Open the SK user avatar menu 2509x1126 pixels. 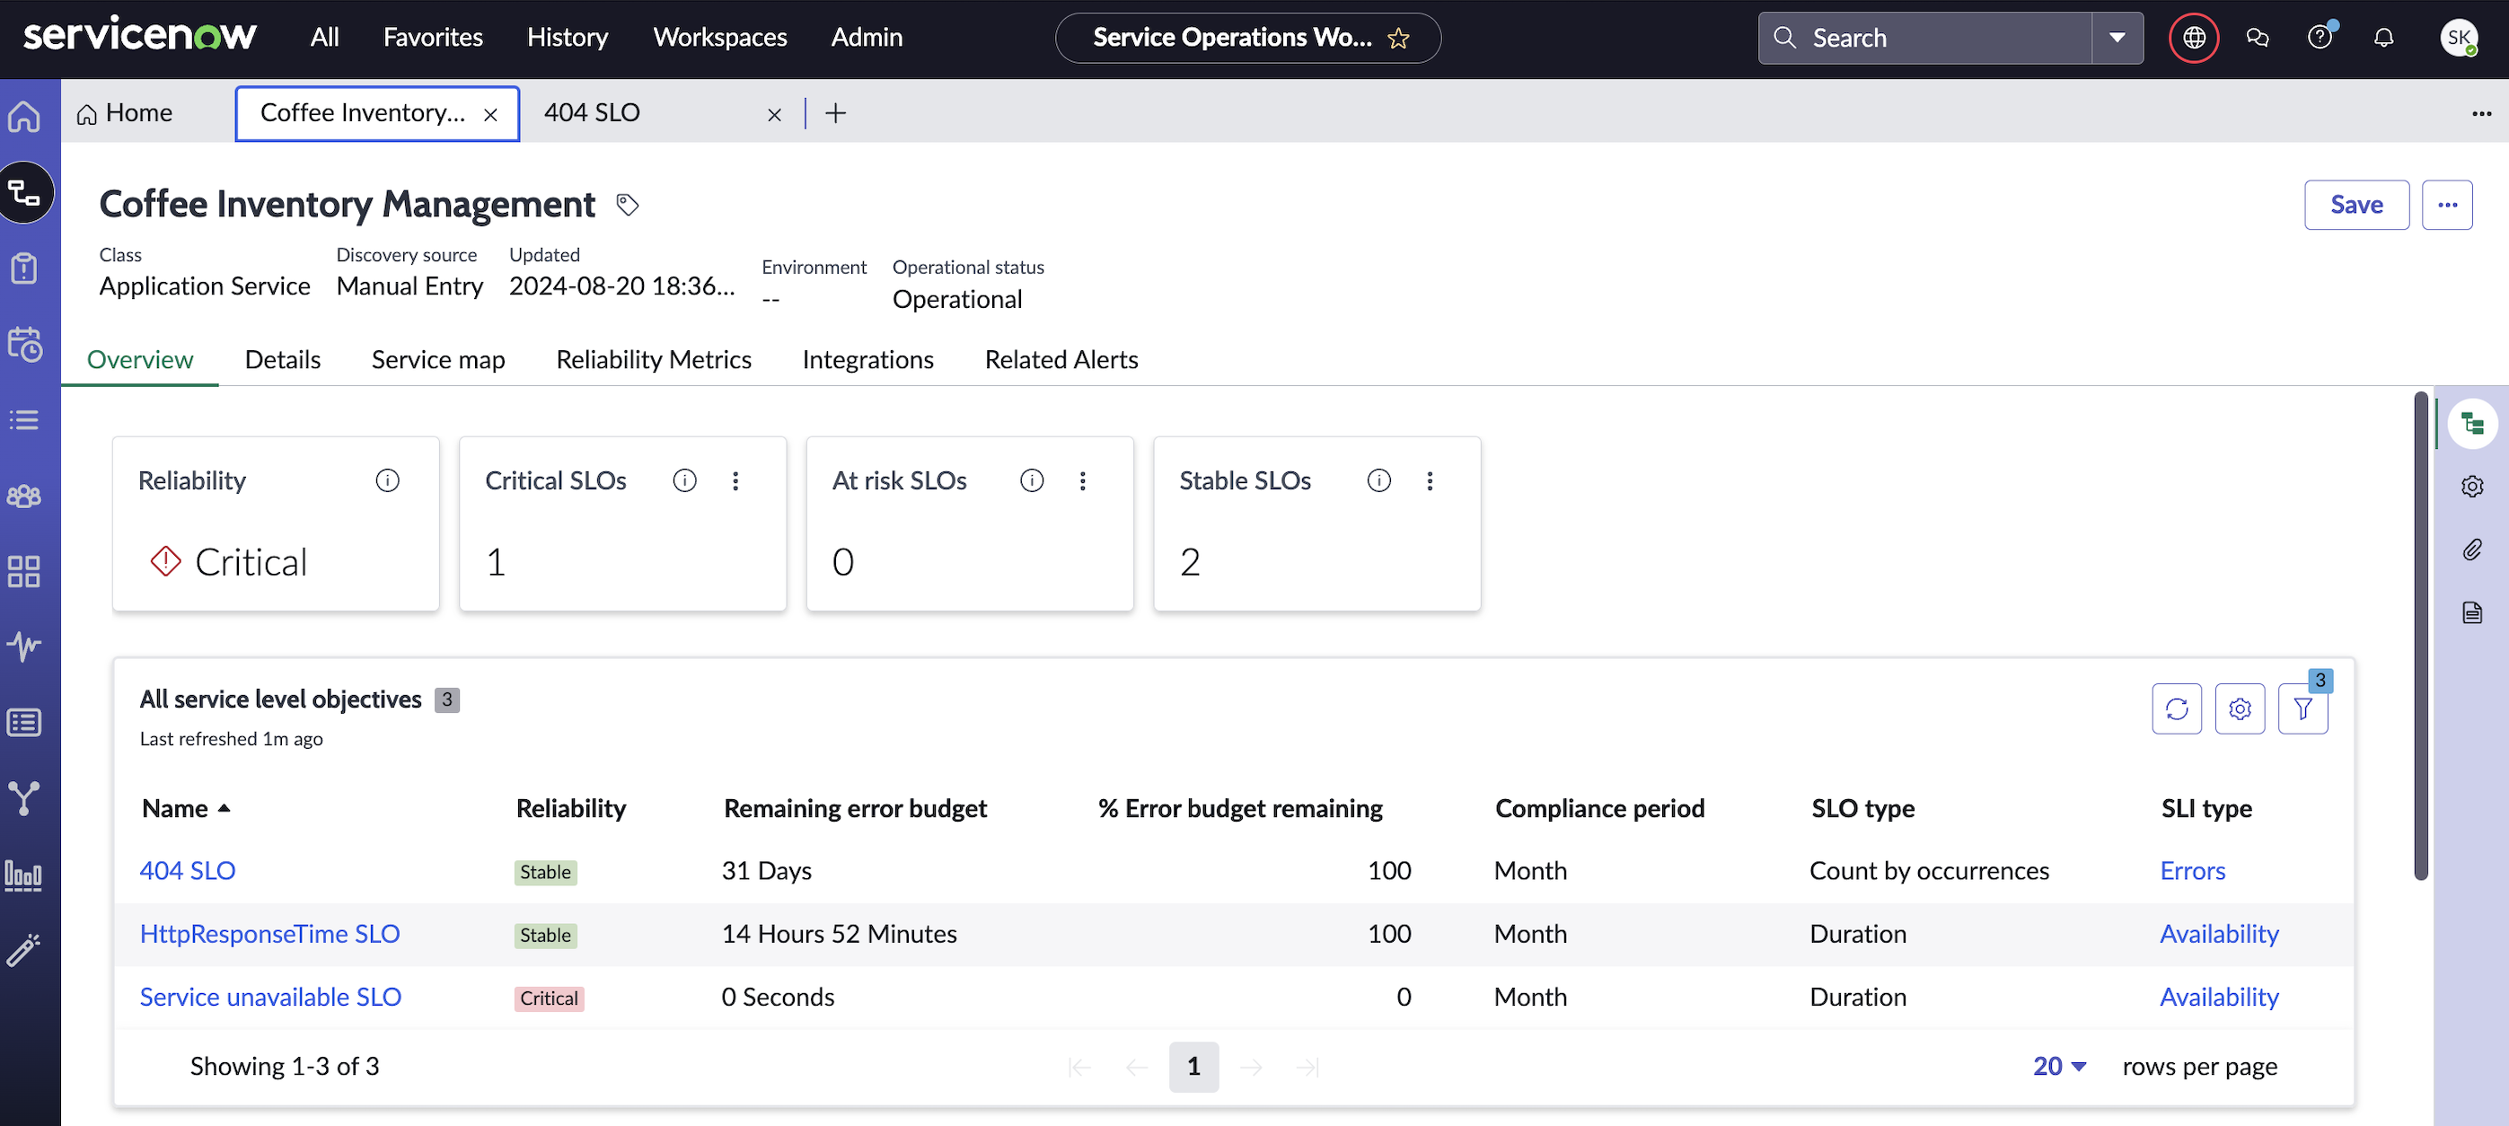pyautogui.click(x=2460, y=38)
